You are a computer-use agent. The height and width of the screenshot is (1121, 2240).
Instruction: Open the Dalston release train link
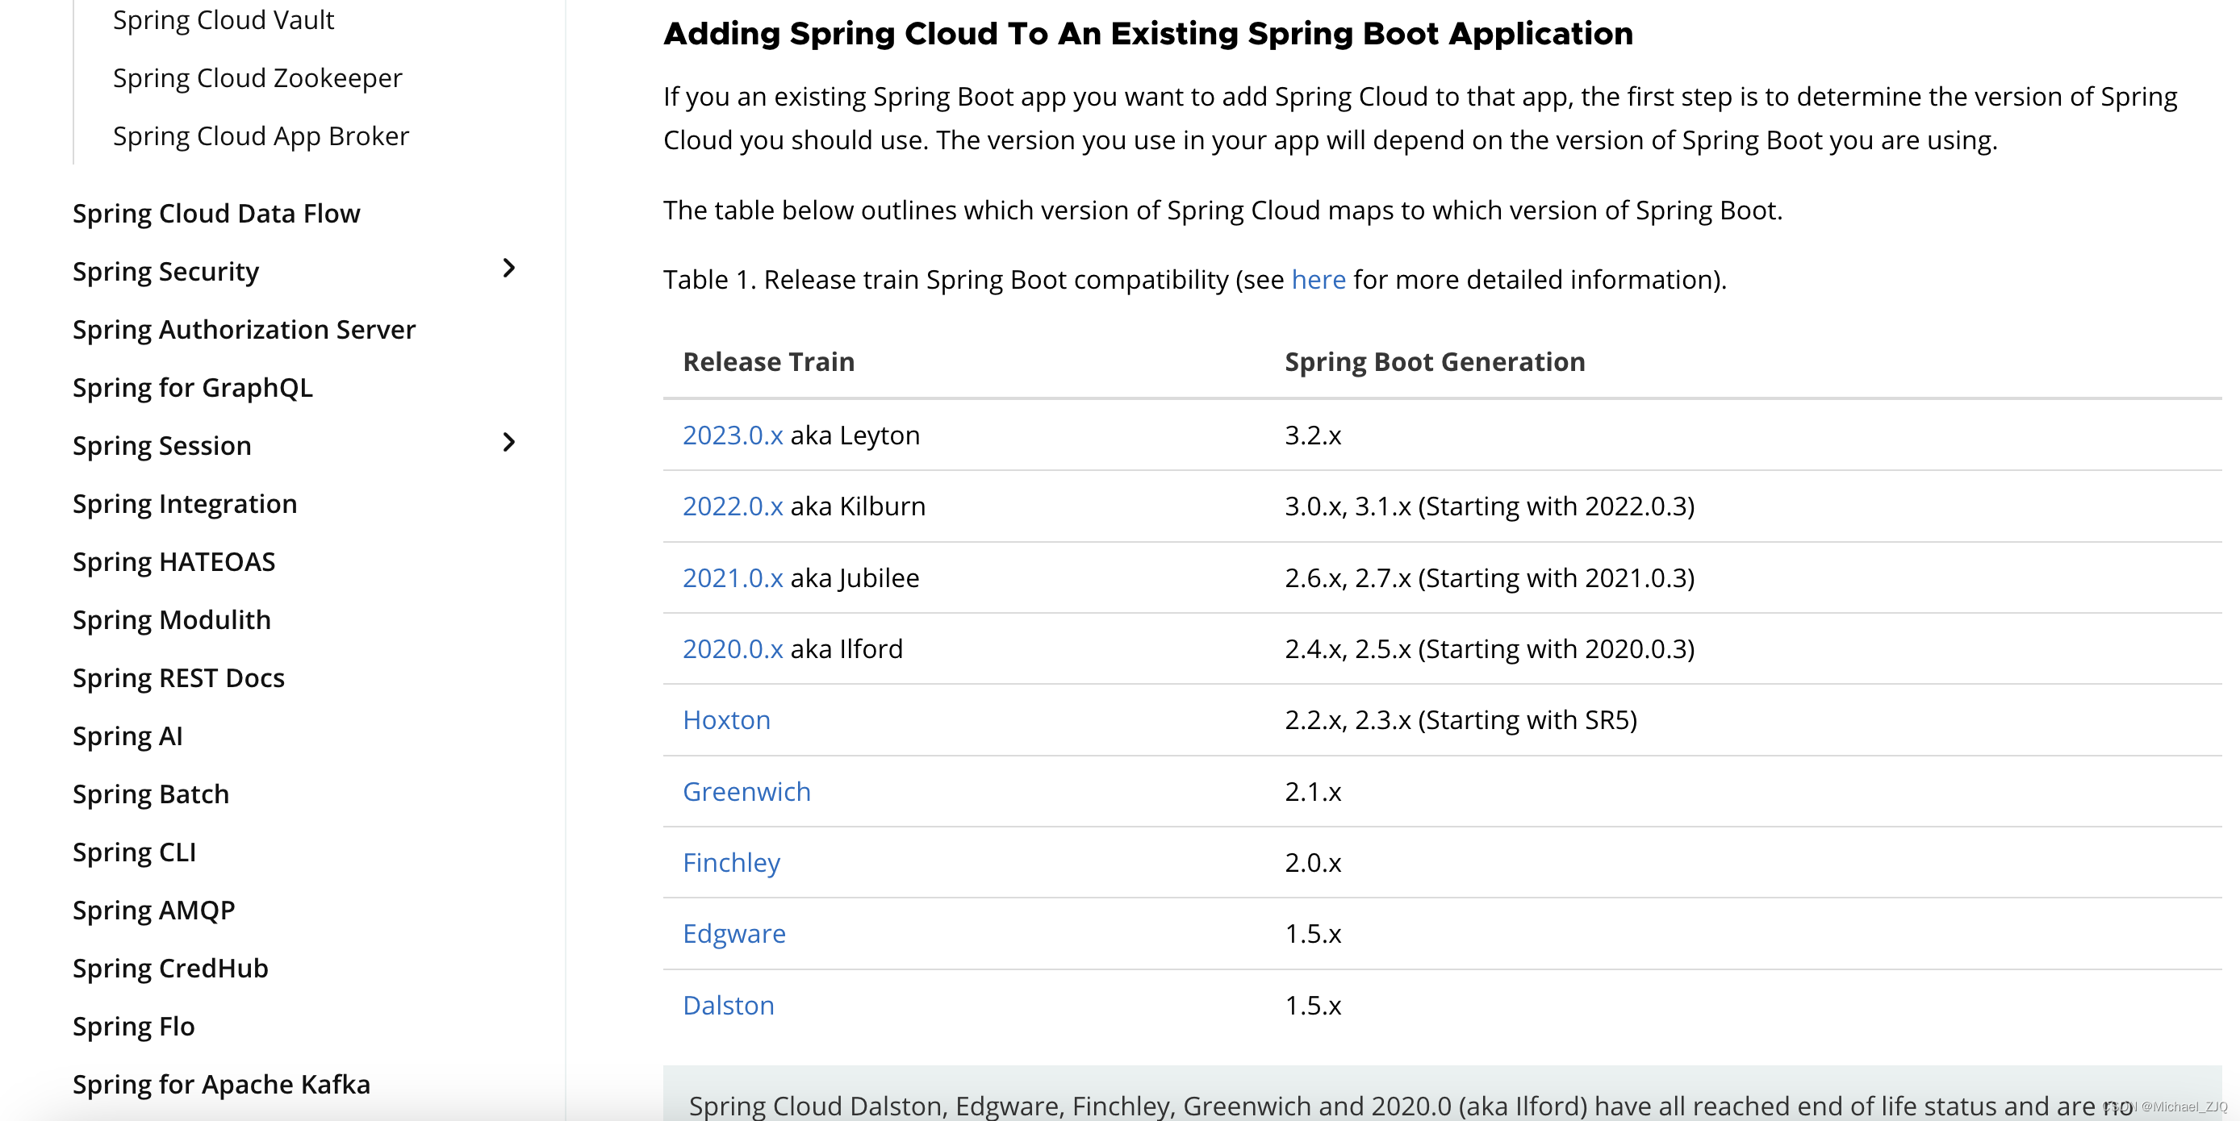click(729, 1006)
